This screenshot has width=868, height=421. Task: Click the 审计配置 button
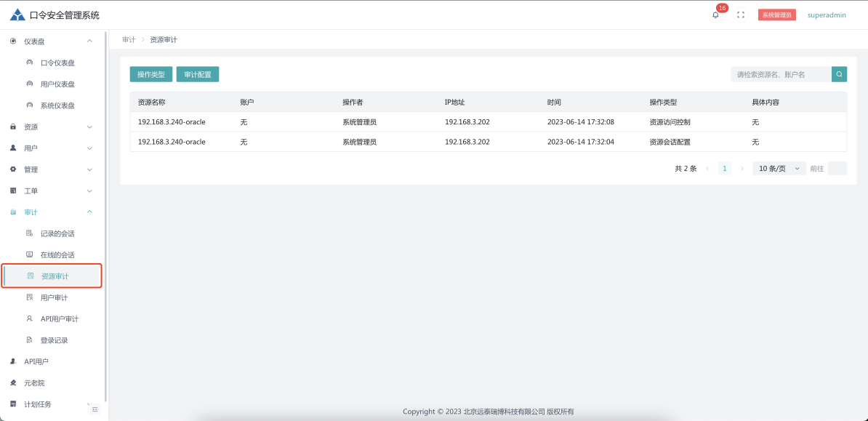tap(198, 74)
